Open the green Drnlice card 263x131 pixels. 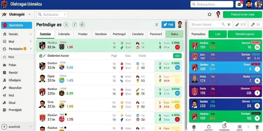click(x=226, y=46)
